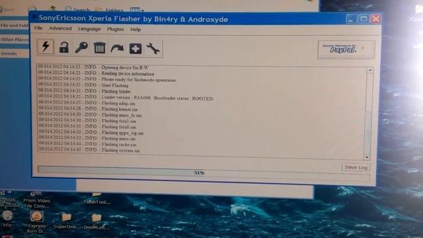Click the log scrollbar up arrow
The image size is (423, 238).
(370, 71)
